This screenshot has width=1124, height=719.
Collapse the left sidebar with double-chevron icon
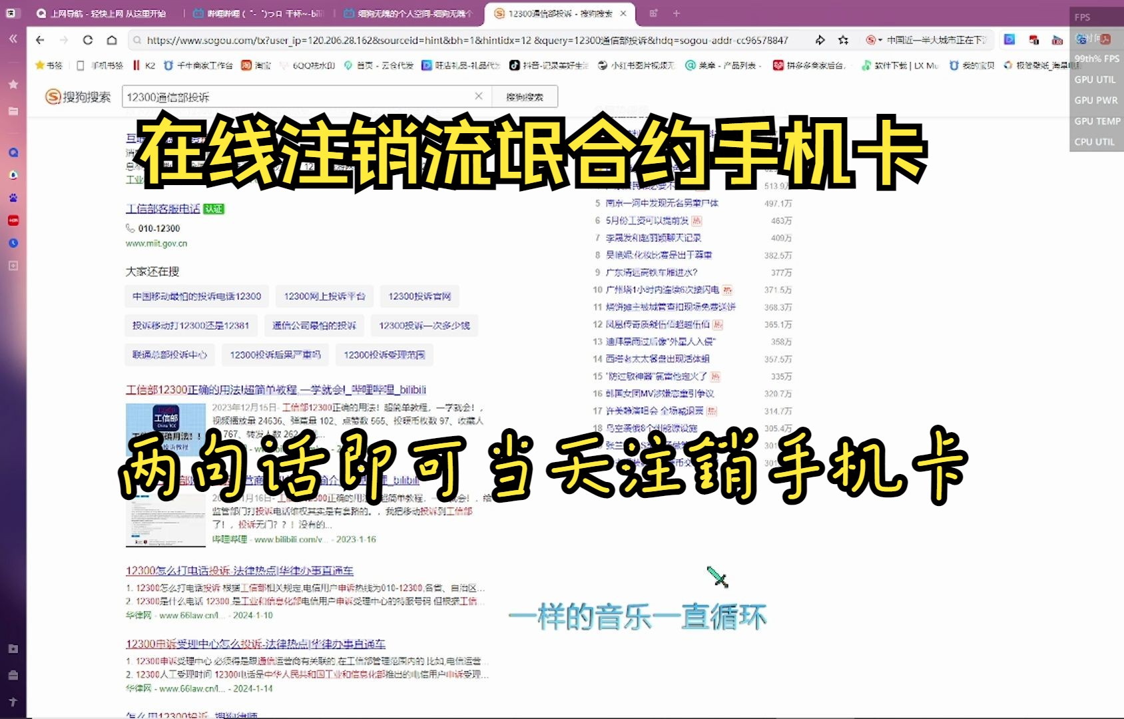click(13, 39)
